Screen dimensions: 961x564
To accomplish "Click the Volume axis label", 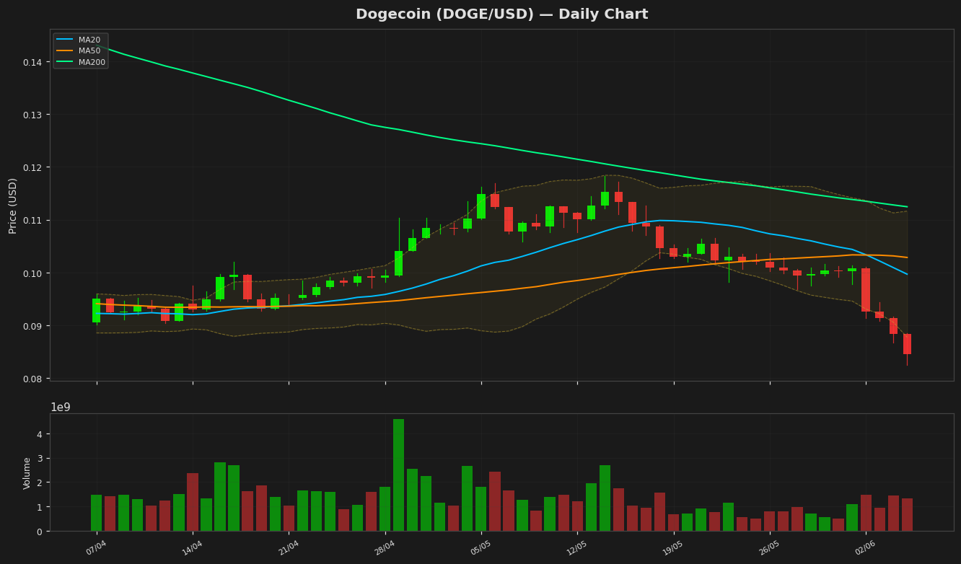I will pos(27,473).
